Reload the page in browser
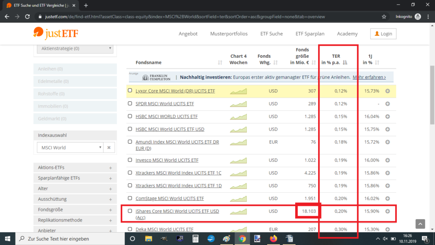435x245 pixels. [27, 17]
